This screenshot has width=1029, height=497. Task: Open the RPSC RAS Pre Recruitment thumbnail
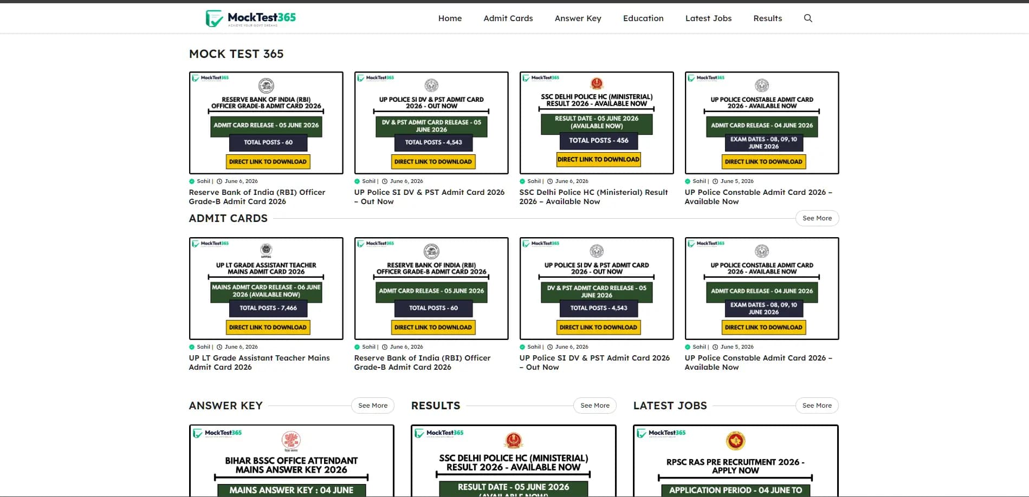point(736,461)
